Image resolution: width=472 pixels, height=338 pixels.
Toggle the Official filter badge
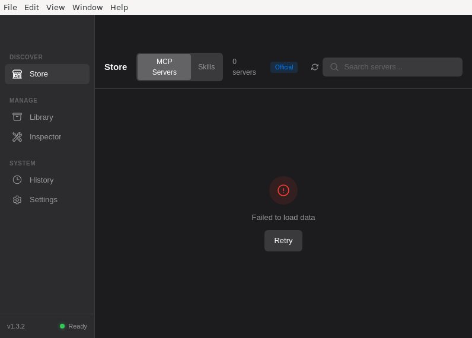tap(284, 67)
